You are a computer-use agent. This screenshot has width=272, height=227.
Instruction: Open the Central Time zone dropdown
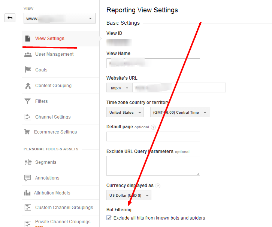(x=179, y=112)
